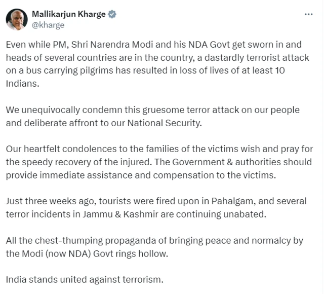Click the blue verified badge
324x294 pixels.
tap(112, 14)
